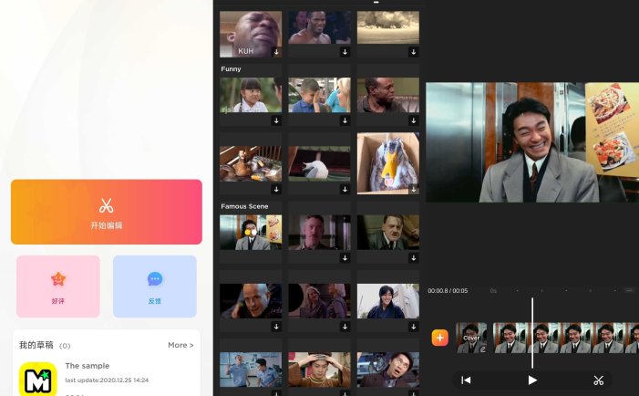Click the yellow M draft thumbnail
Image resolution: width=639 pixels, height=396 pixels.
[x=38, y=379]
